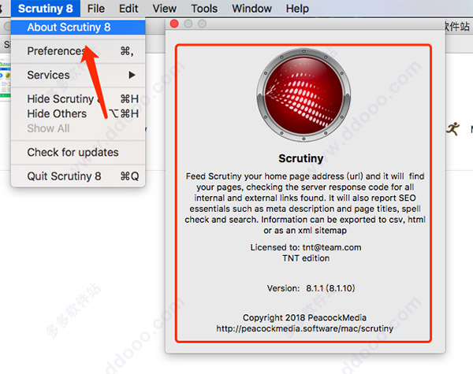Click the website thumbnail in background window
Screen dimensions: 473x374
(6, 80)
